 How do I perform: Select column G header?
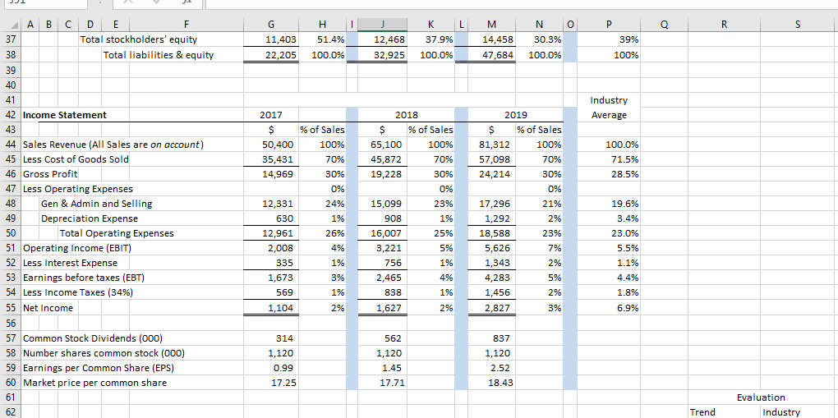point(271,24)
